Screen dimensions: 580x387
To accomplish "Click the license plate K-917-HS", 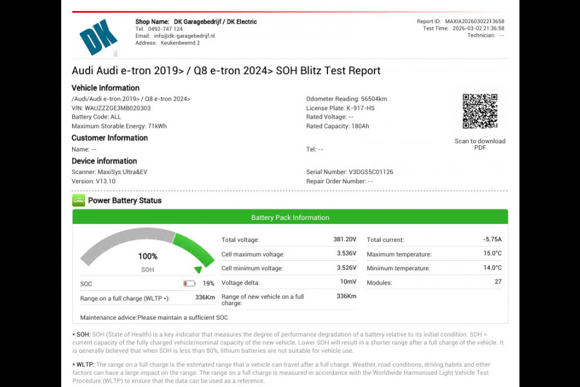I will click(360, 108).
